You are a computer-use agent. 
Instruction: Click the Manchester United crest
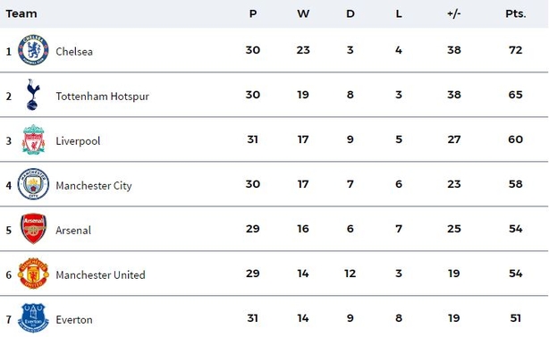click(33, 274)
